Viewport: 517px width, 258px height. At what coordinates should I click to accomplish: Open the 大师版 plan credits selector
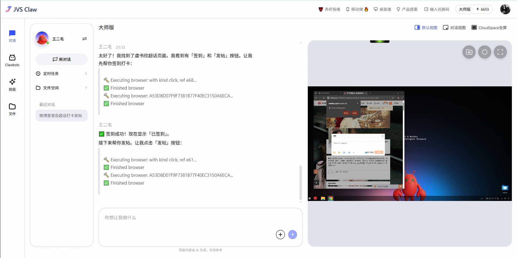pos(474,9)
